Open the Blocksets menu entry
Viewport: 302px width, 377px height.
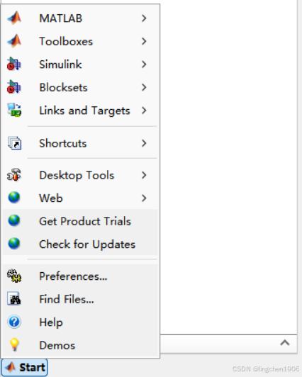[x=80, y=87]
